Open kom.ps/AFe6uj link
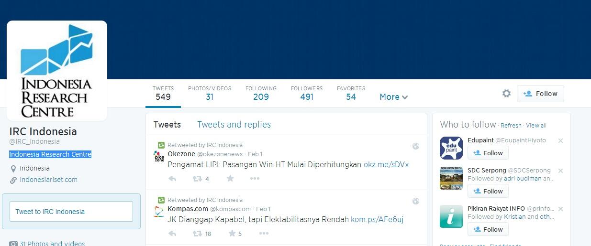This screenshot has width=591, height=246. point(377,220)
